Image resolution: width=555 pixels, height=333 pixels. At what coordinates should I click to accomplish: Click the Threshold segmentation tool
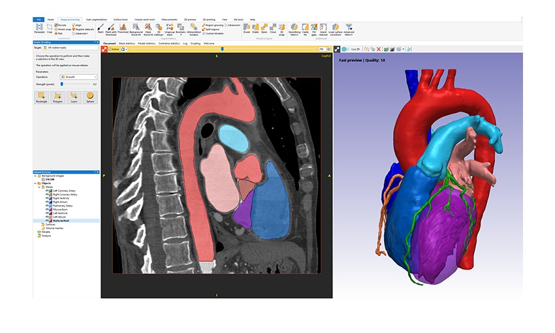(x=123, y=29)
